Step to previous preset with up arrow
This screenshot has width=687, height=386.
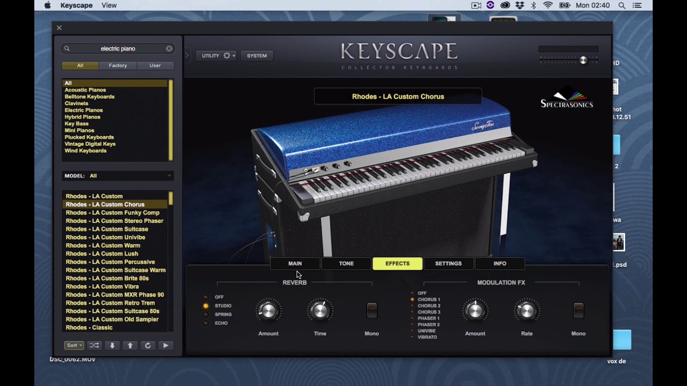(130, 346)
